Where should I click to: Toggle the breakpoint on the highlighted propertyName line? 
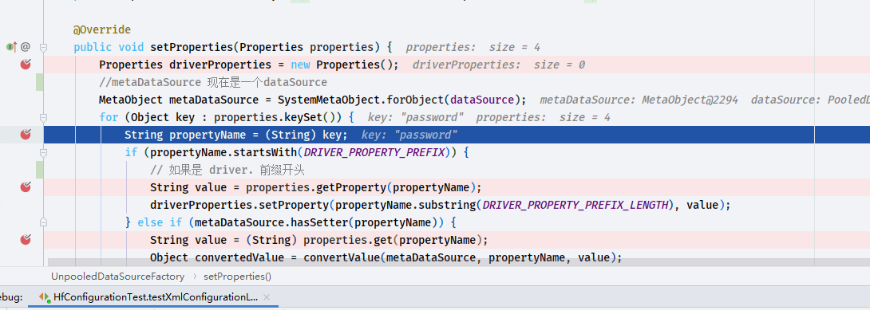coord(26,135)
